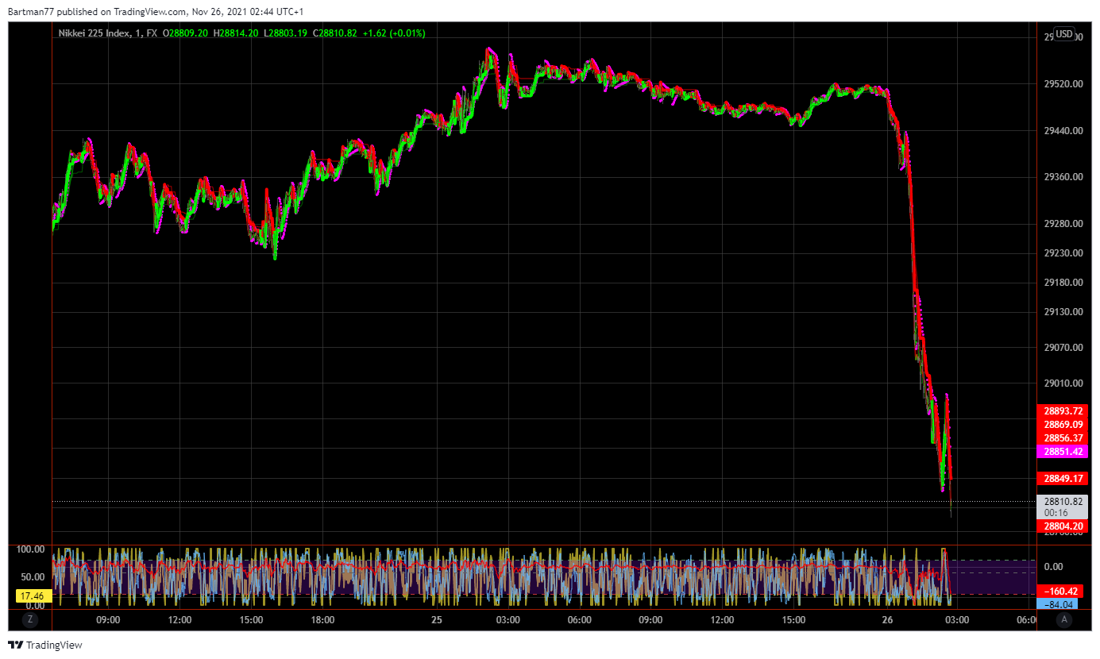Viewport: 1100px width, 659px height.
Task: Click the gray 28810.82 current price label
Action: 1063,502
